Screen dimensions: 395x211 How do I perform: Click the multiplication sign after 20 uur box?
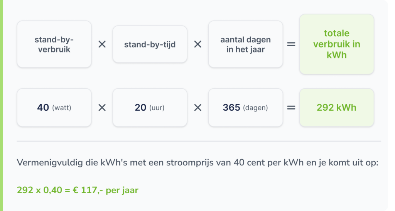click(198, 108)
